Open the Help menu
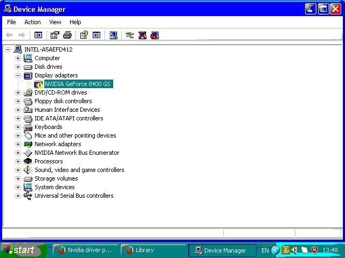 75,22
